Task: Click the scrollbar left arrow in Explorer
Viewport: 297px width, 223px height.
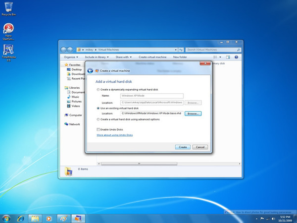Action: coord(99,164)
